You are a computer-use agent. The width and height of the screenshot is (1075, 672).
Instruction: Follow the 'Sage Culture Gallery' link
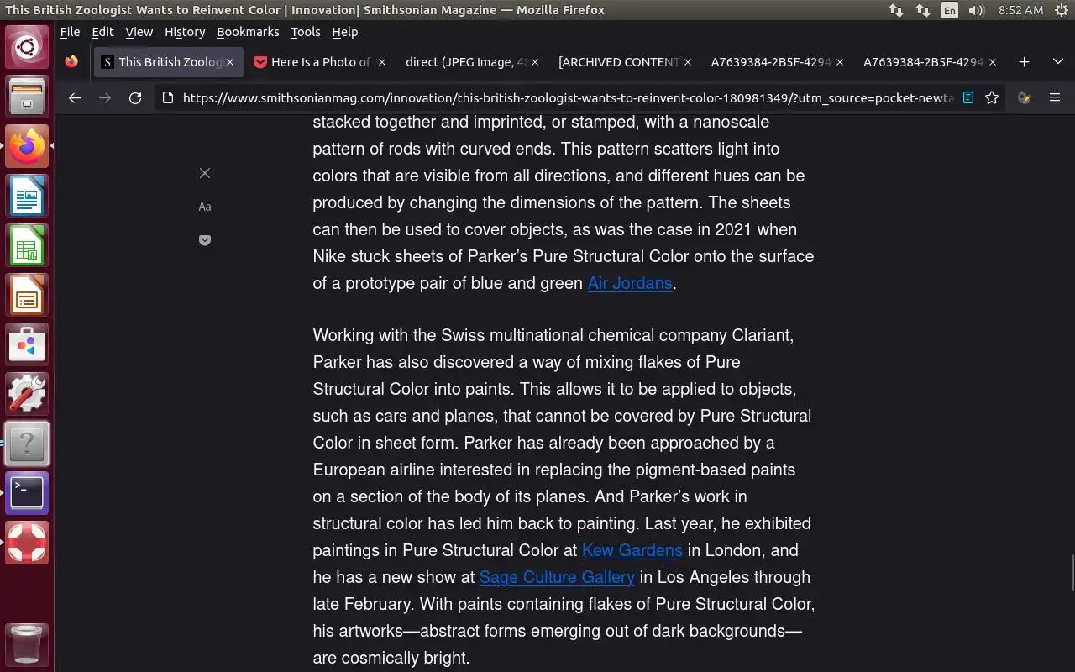557,577
